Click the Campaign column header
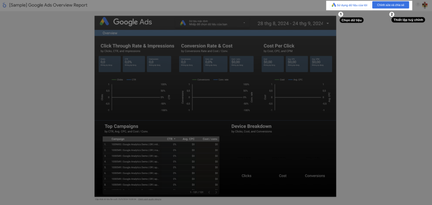Screen dimensions: 432x205 tap(118, 139)
